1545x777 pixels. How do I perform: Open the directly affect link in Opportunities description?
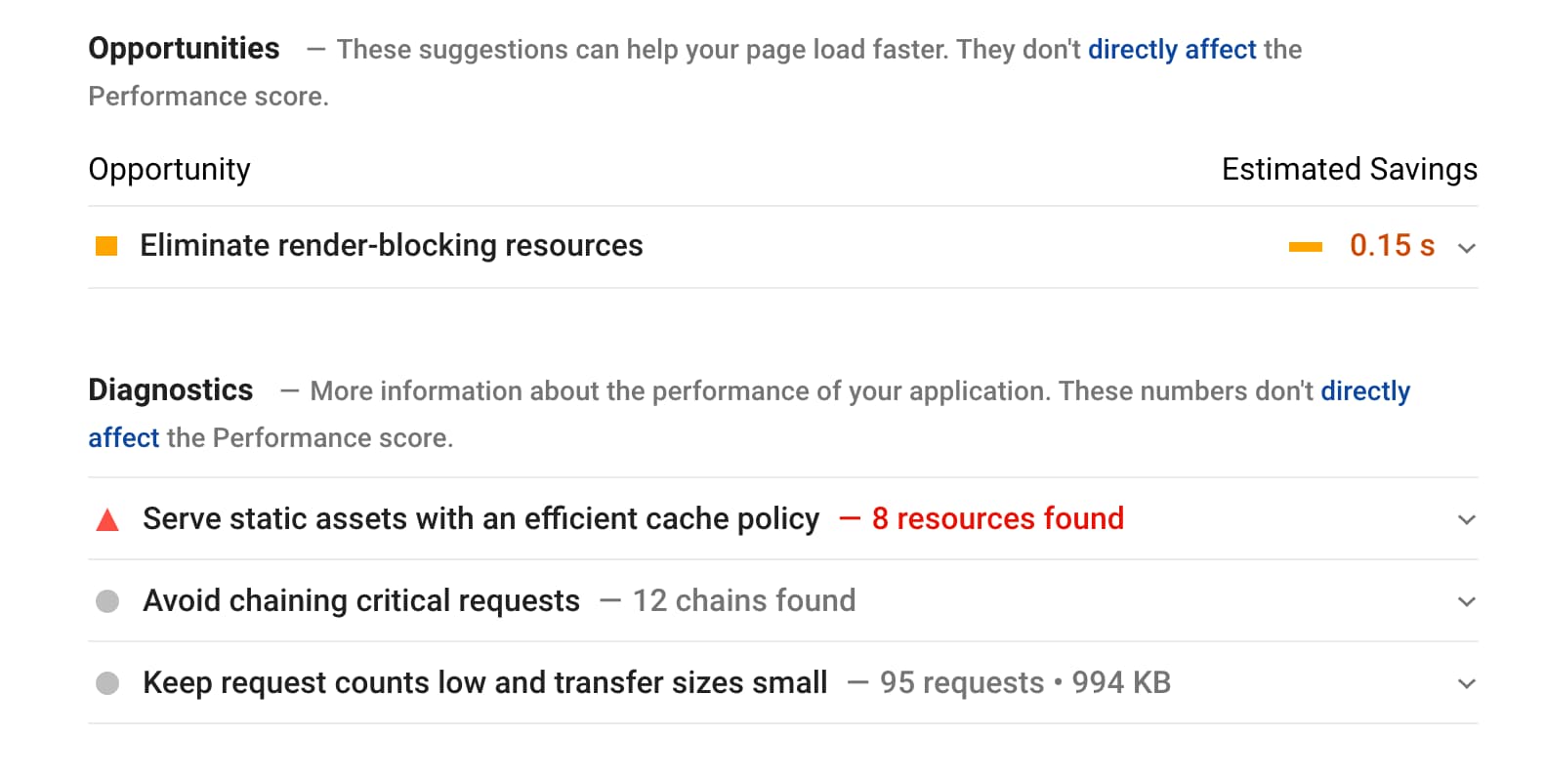pyautogui.click(x=1172, y=49)
